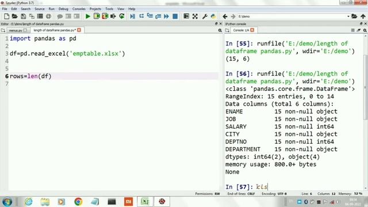Open Chrome from the taskbar
The height and width of the screenshot is (207, 368).
click(x=78, y=202)
